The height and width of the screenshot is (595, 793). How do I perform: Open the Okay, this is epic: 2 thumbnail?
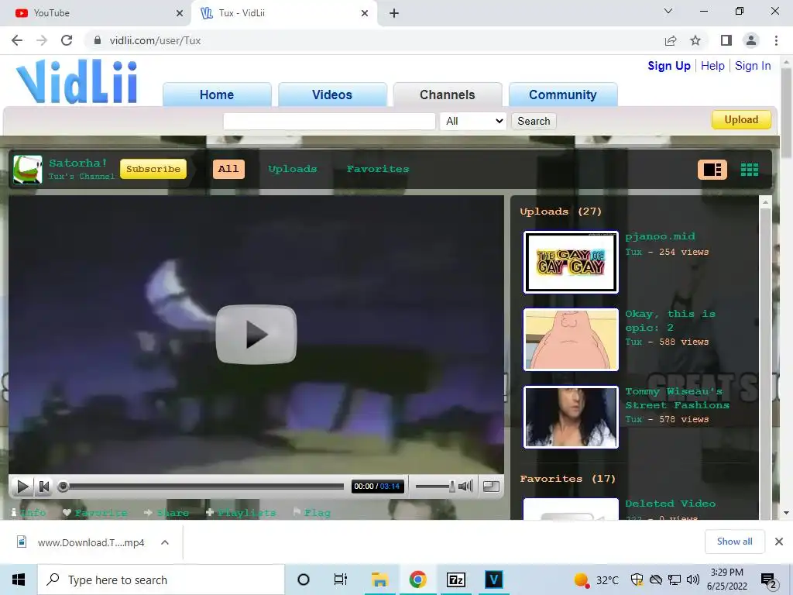tap(571, 339)
